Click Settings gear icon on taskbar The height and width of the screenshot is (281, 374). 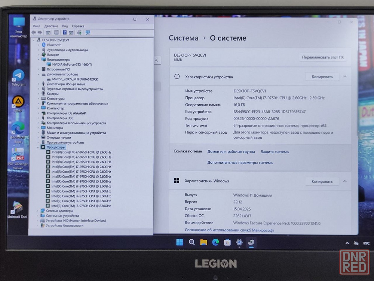tap(239, 242)
